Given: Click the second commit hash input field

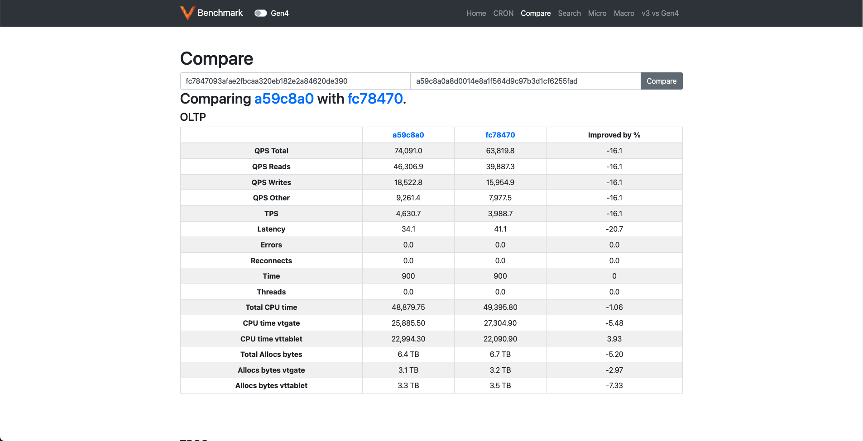Looking at the screenshot, I should (525, 81).
